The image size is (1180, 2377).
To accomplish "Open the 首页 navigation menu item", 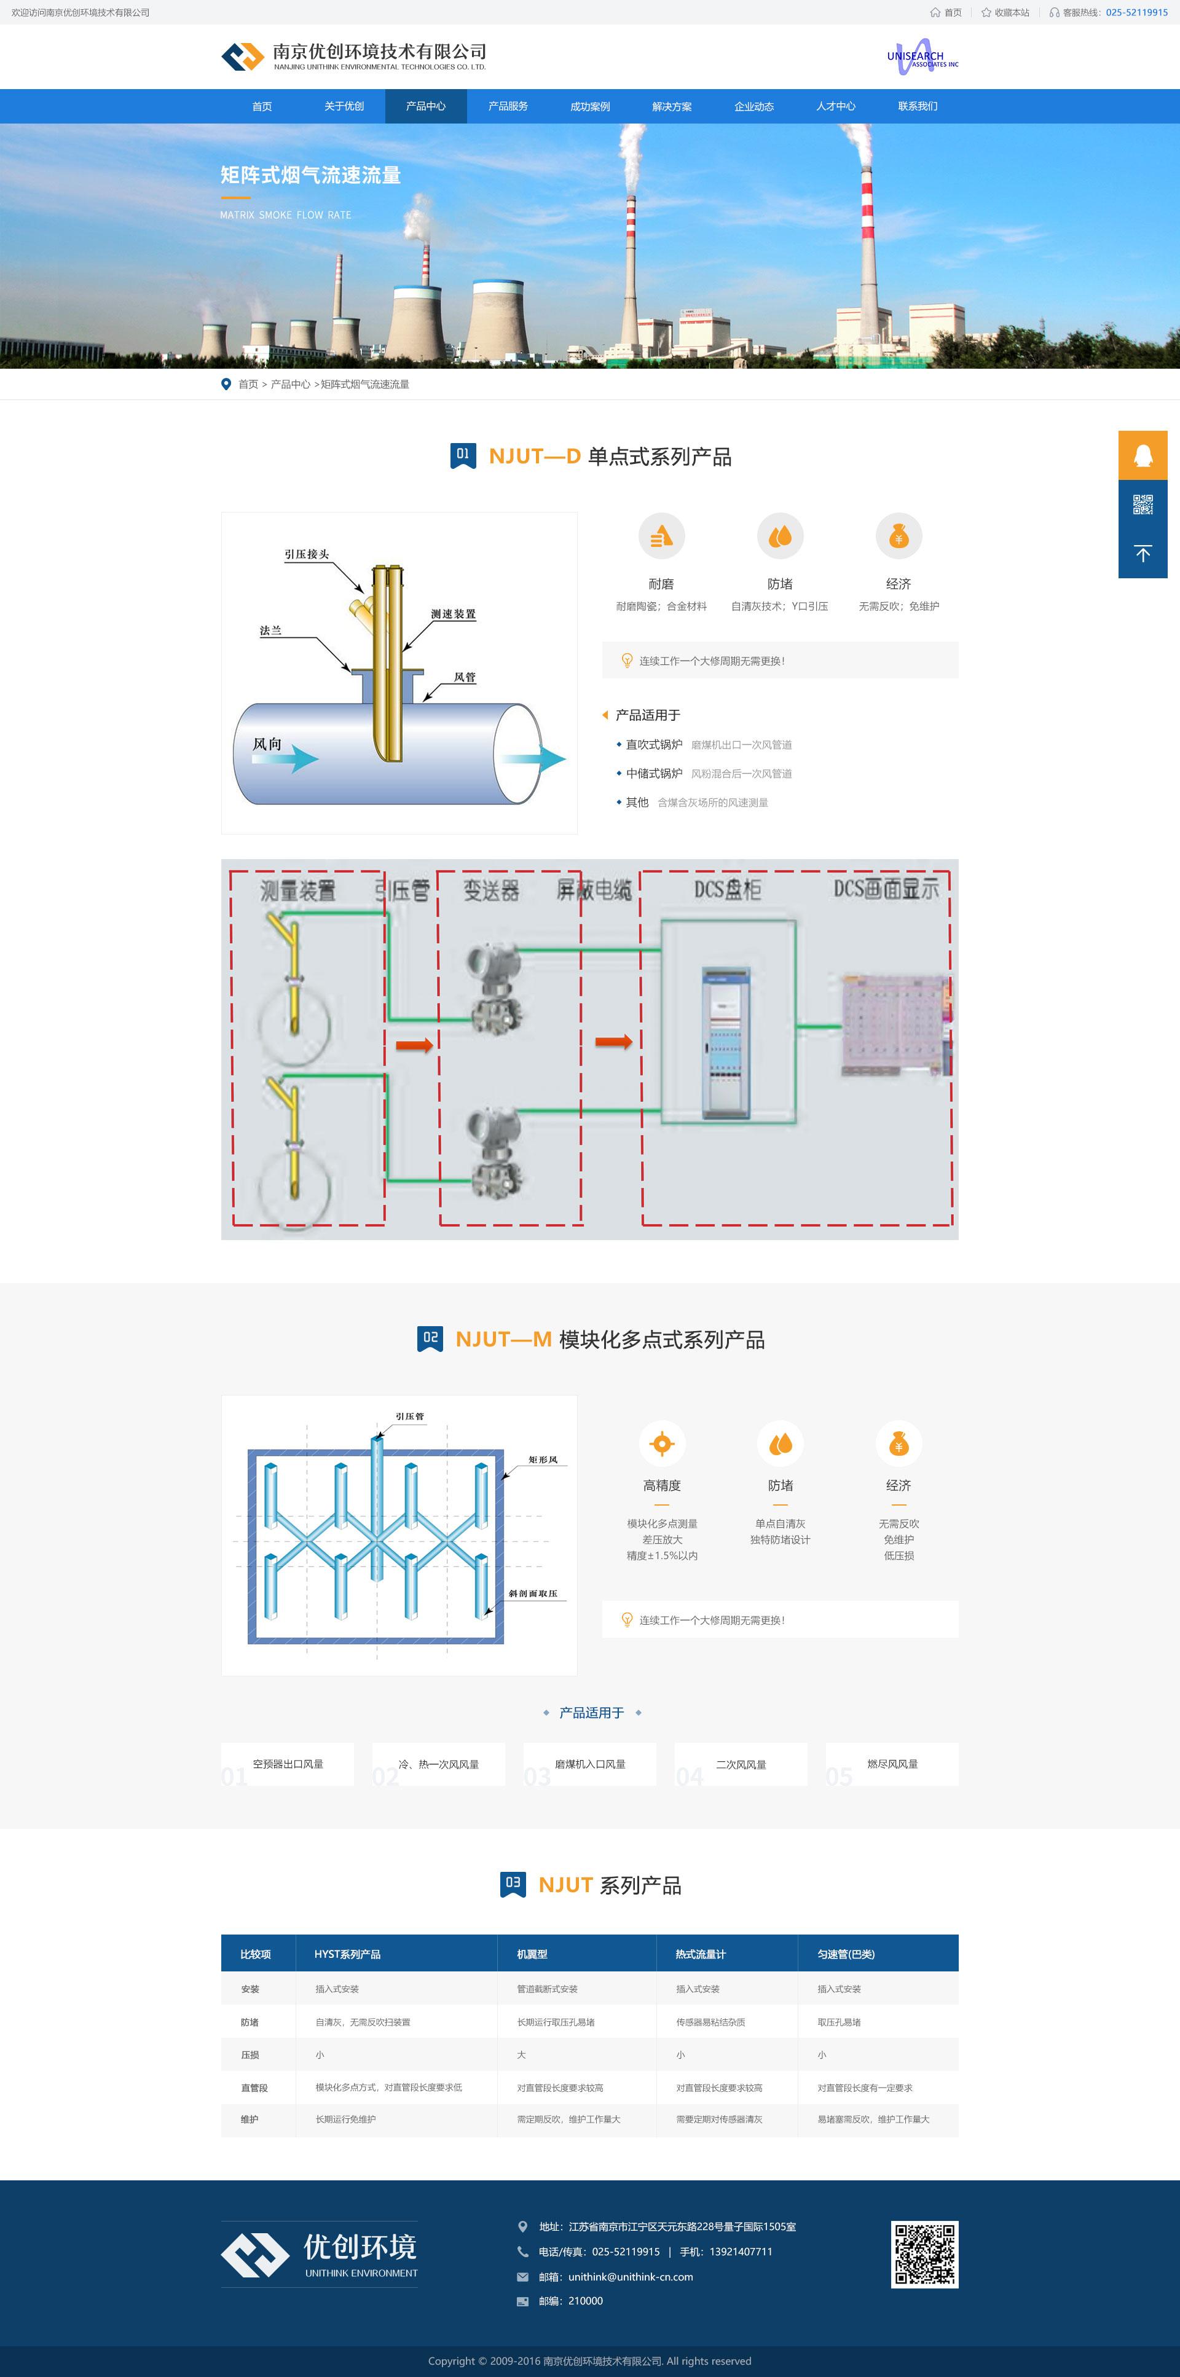I will pyautogui.click(x=262, y=106).
